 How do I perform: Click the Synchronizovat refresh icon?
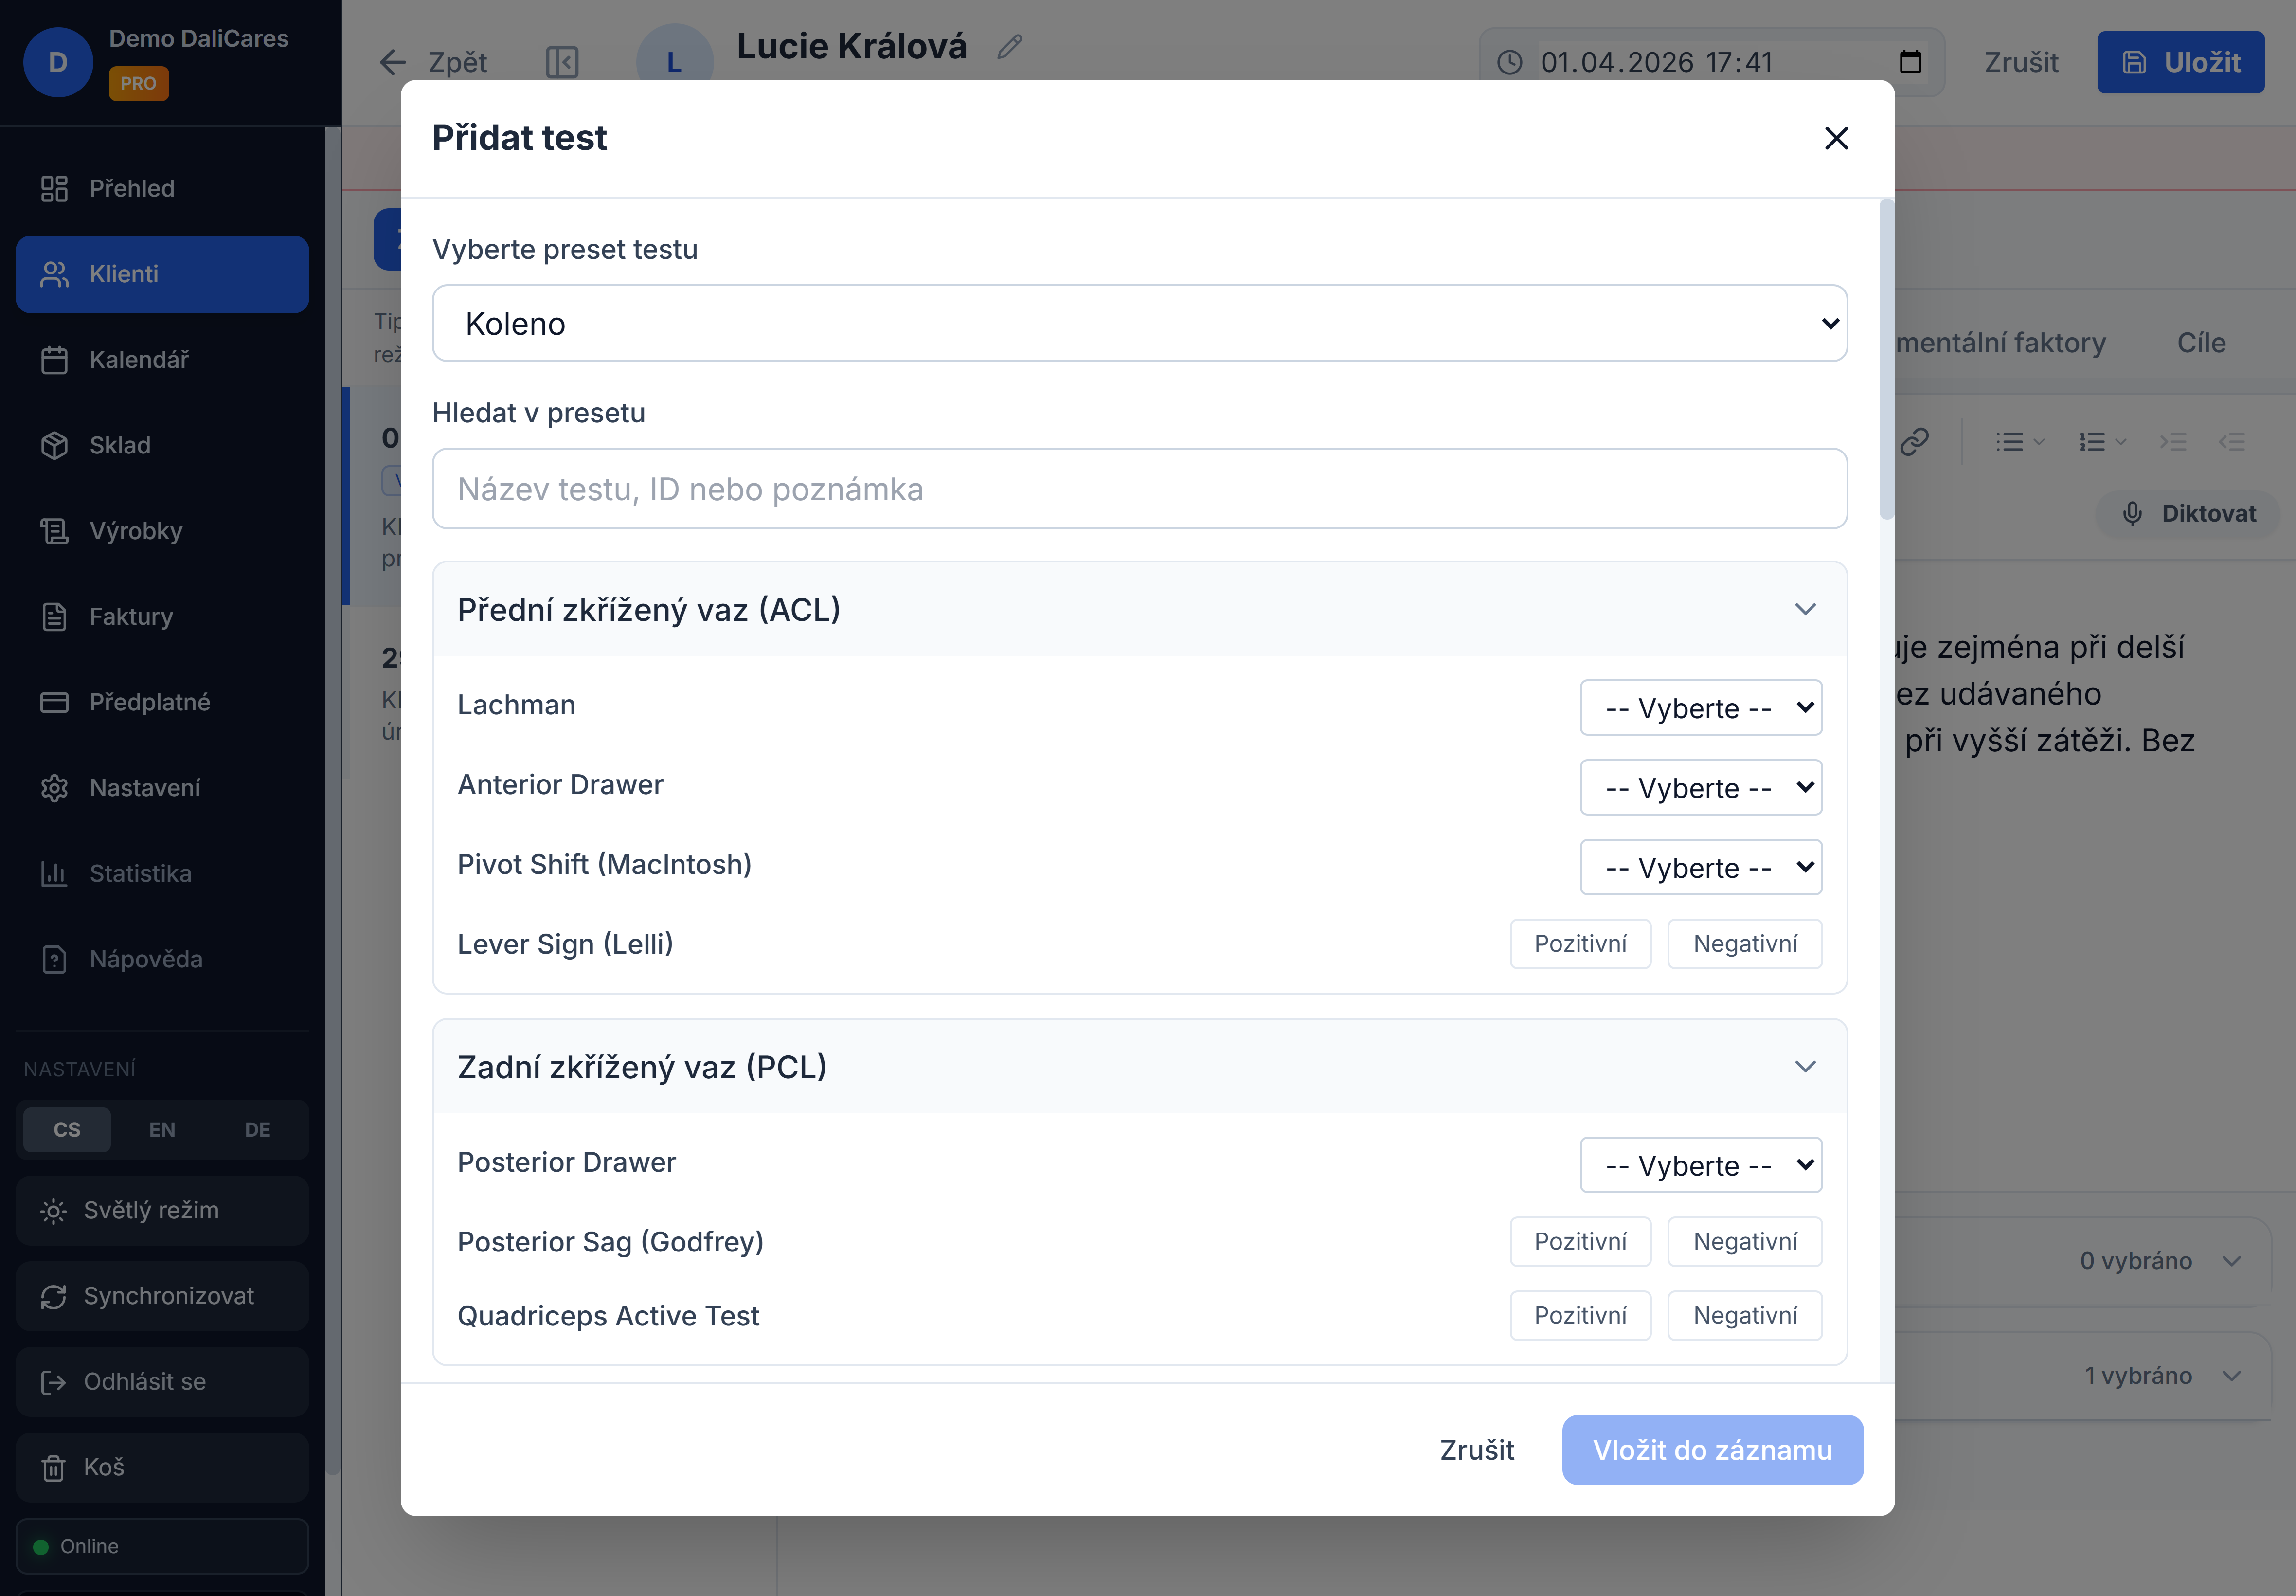[53, 1297]
